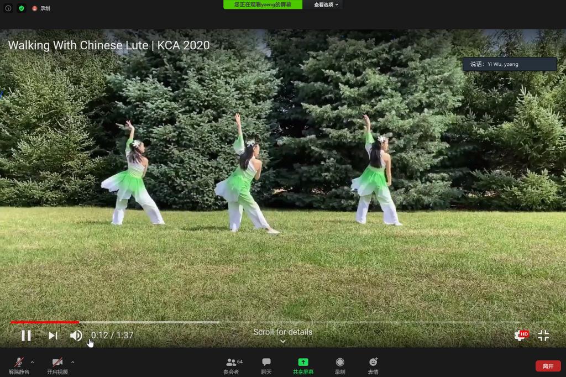Click the green encryption shield icon
Screen dimensions: 566x377
(x=22, y=8)
